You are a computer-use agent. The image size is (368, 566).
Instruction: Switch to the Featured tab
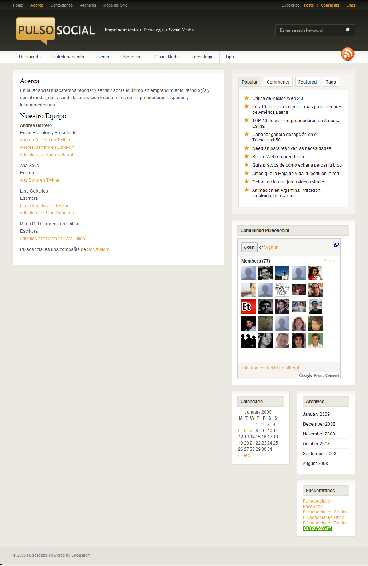tap(308, 82)
